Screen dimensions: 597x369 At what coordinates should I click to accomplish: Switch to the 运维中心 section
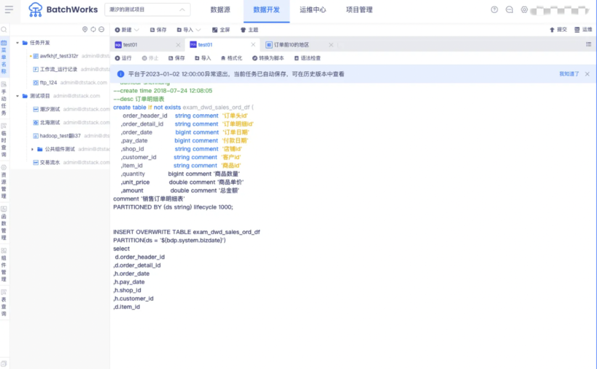(313, 9)
